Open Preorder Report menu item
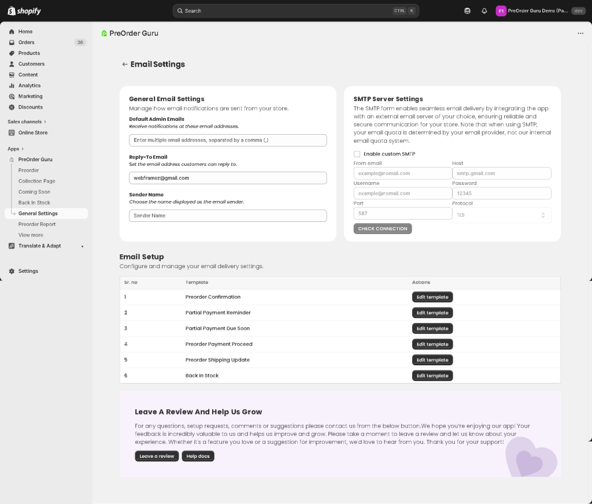Viewport: 592px width, 504px height. [37, 224]
